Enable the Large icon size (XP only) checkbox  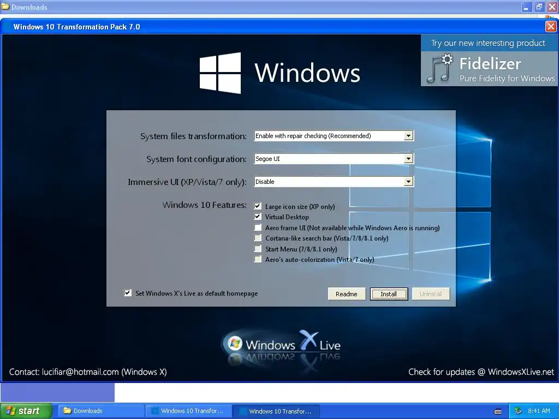point(258,206)
